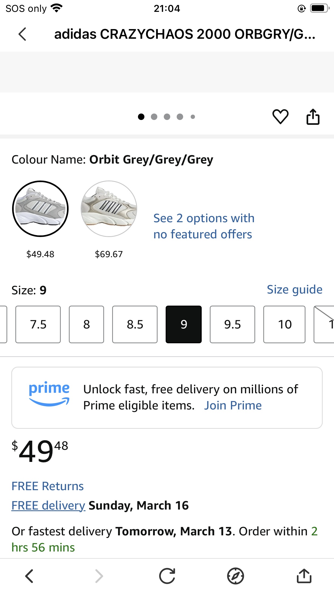Go back using bottom browser back arrow
334x594 pixels.
29,576
